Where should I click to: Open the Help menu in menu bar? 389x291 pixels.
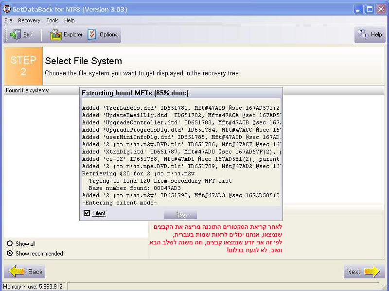point(69,20)
